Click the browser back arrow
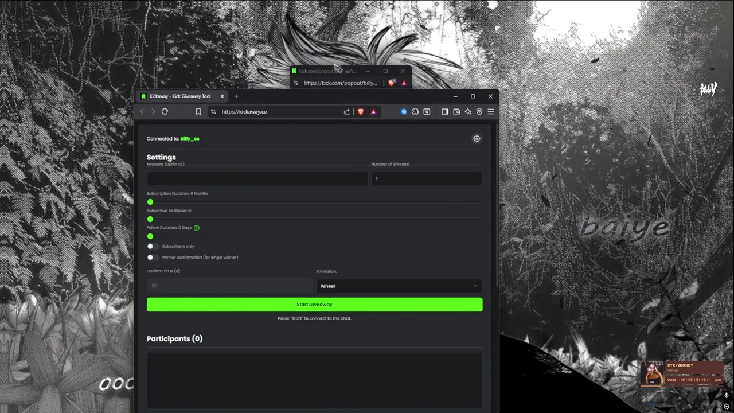The height and width of the screenshot is (413, 734). 143,112
